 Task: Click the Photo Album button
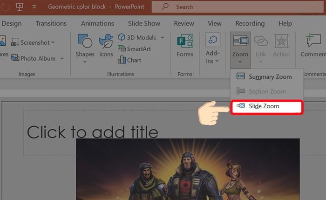point(33,58)
